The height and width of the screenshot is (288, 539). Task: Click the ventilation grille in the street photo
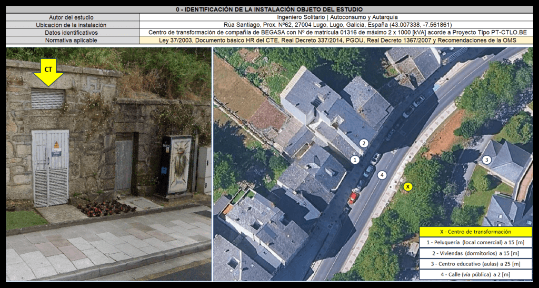point(48,98)
